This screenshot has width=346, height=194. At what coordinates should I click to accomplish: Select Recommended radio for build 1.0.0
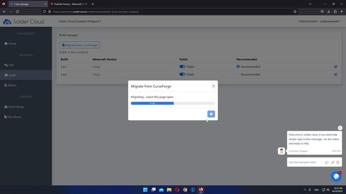coord(238,74)
